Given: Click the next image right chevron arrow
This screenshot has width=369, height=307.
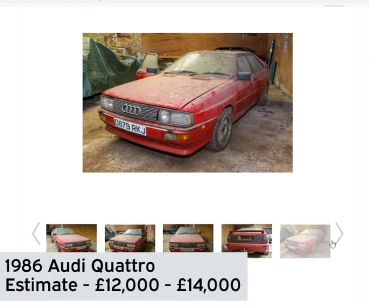Looking at the screenshot, I should tap(339, 234).
